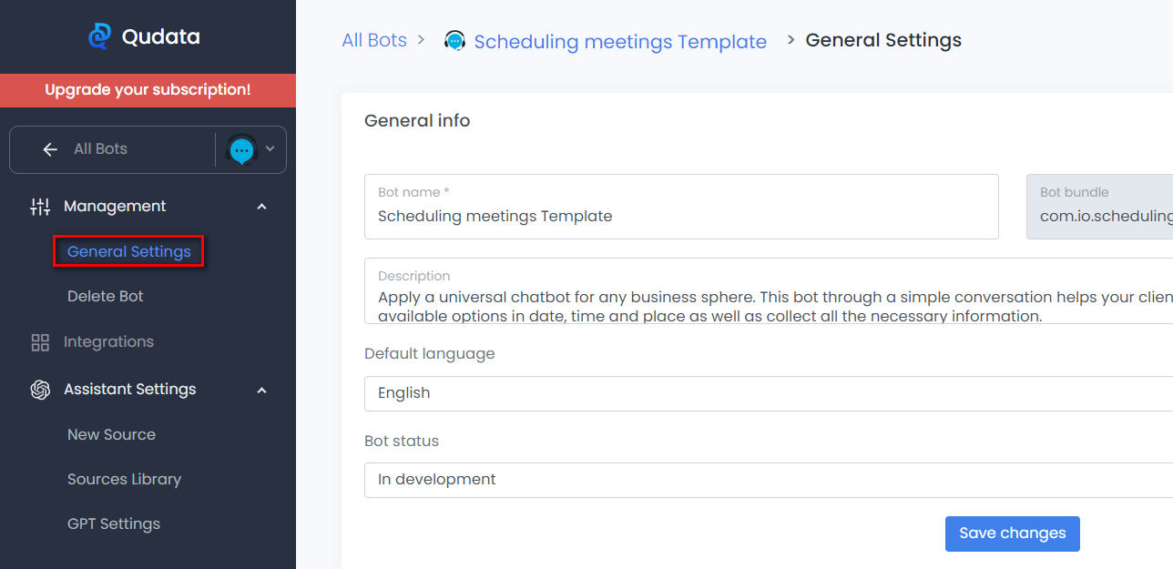The height and width of the screenshot is (569, 1173).
Task: Click the Assistant Settings swirl icon
Action: (x=40, y=390)
